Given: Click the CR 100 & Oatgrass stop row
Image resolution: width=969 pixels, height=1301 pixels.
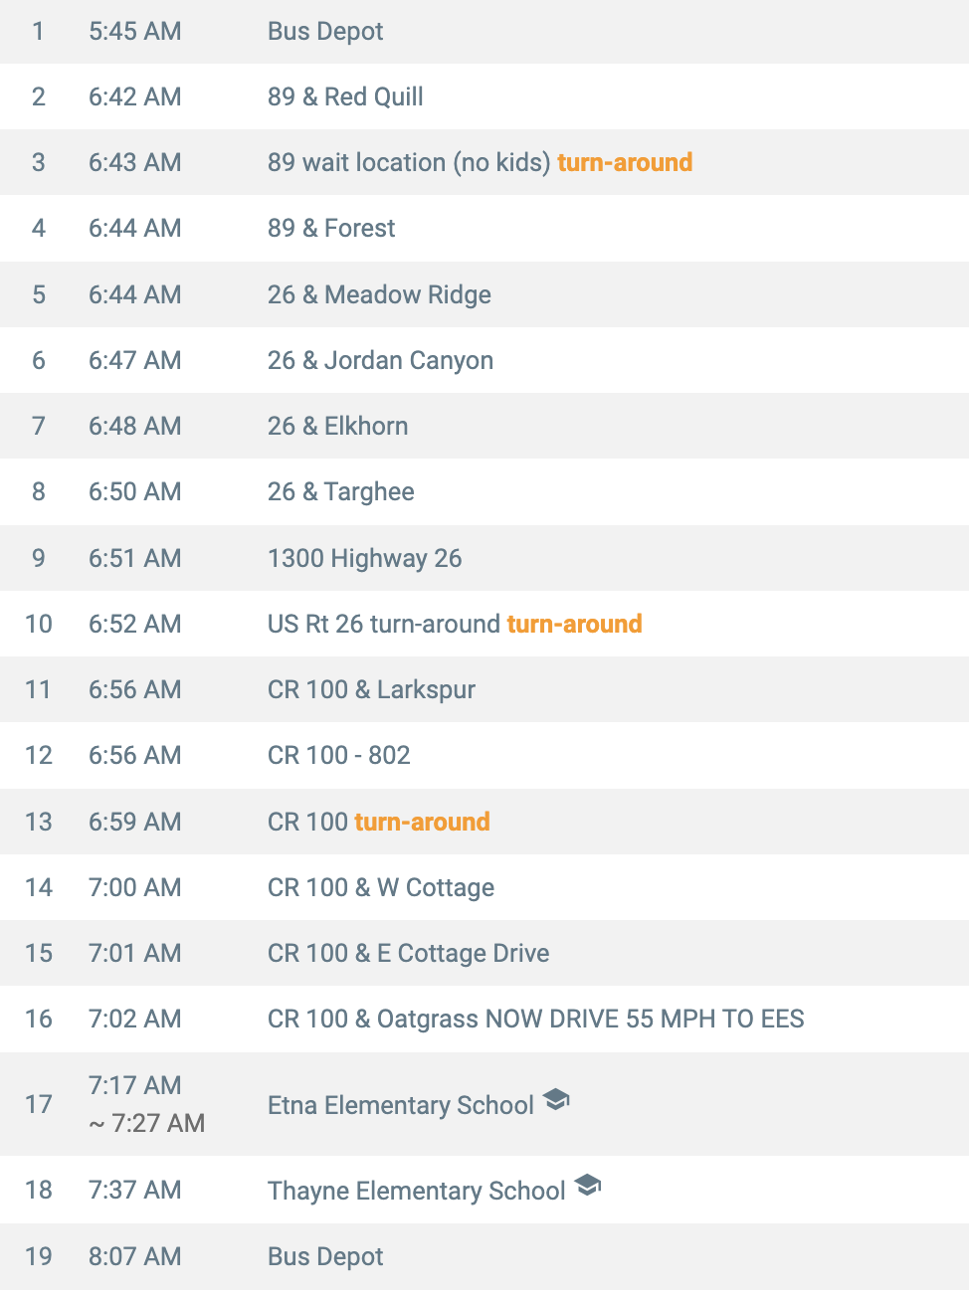Looking at the screenshot, I should 484,1019.
